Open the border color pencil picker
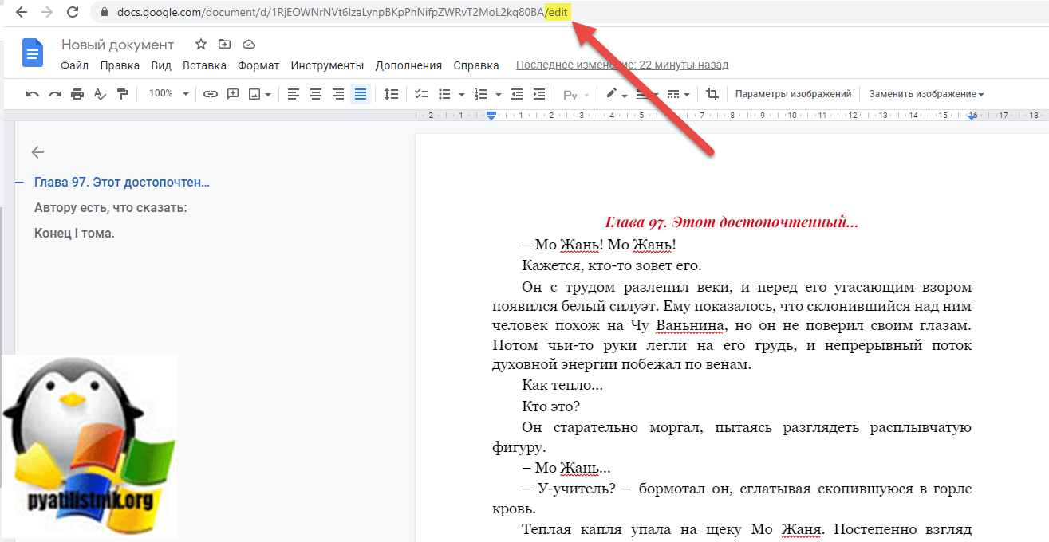Screen dimensions: 1049x542 616,94
